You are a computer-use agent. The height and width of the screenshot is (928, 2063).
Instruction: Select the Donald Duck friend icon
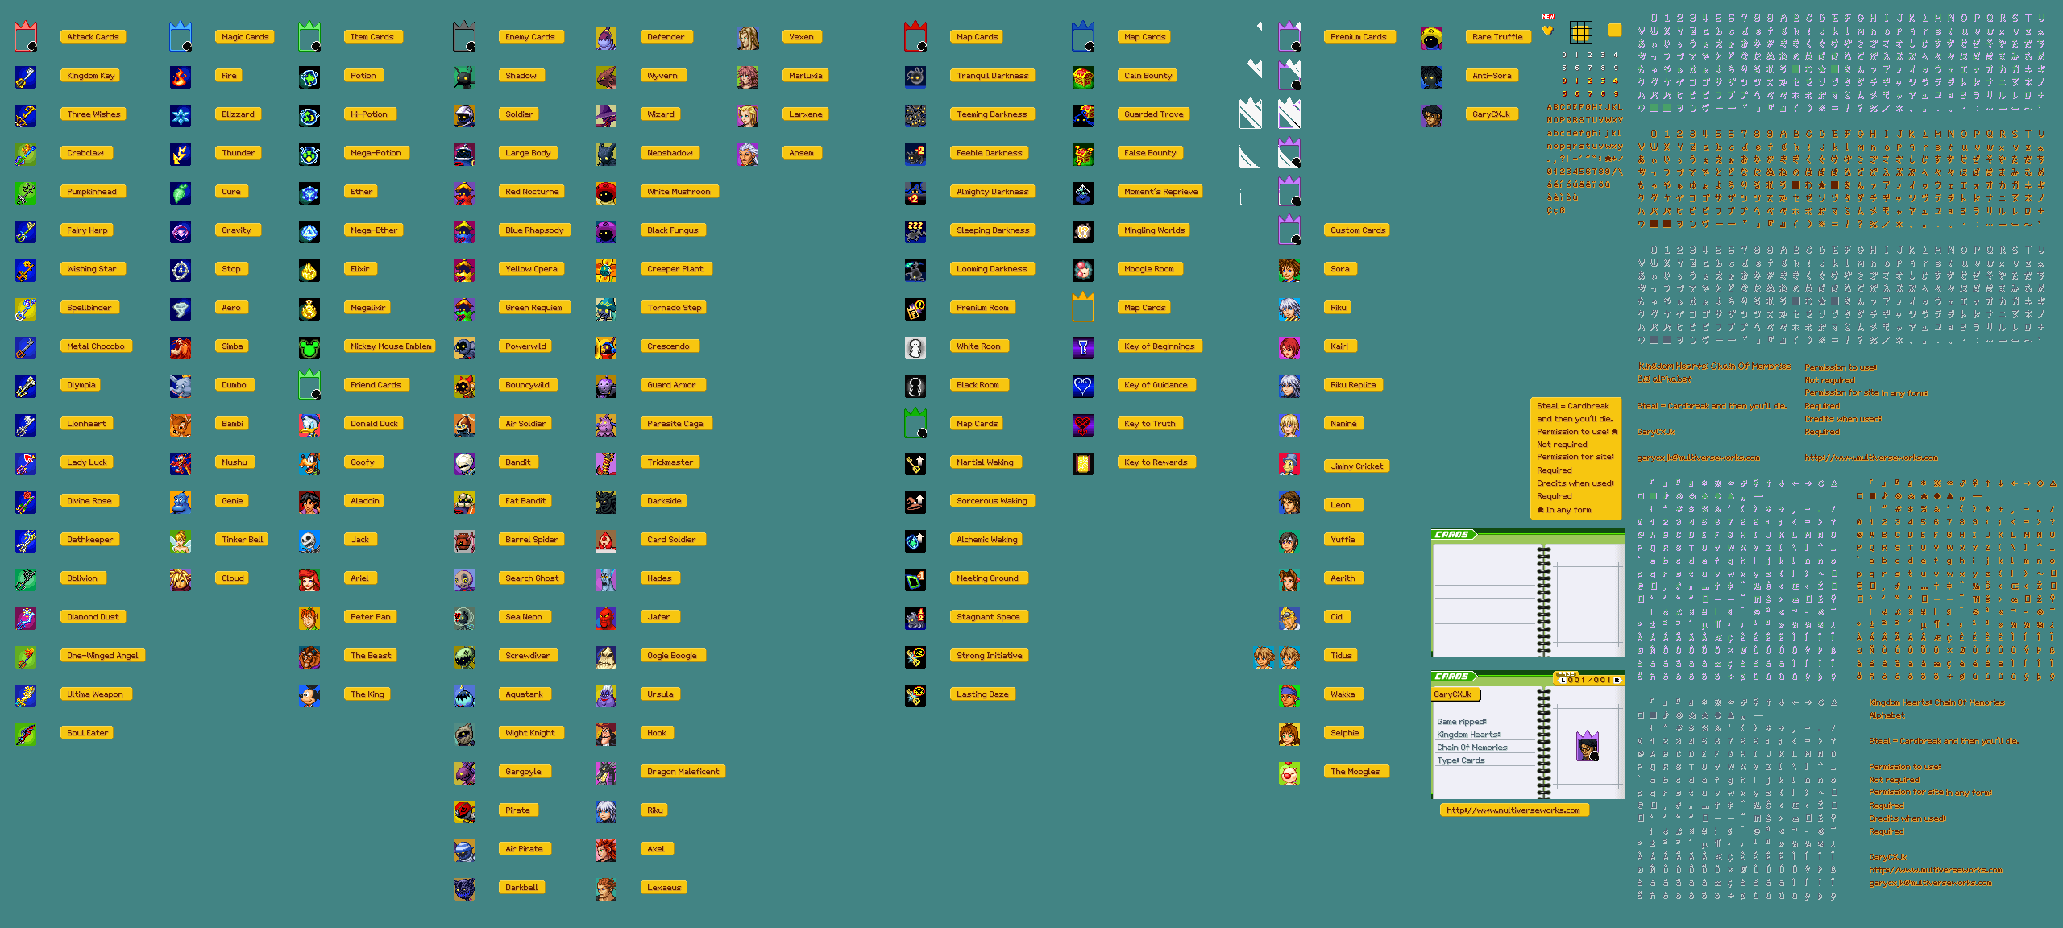309,425
